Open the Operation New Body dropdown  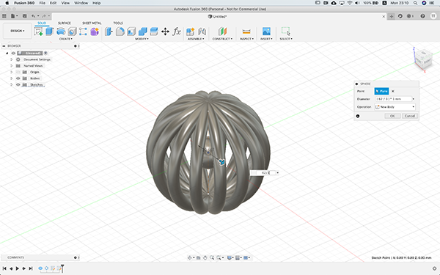395,107
